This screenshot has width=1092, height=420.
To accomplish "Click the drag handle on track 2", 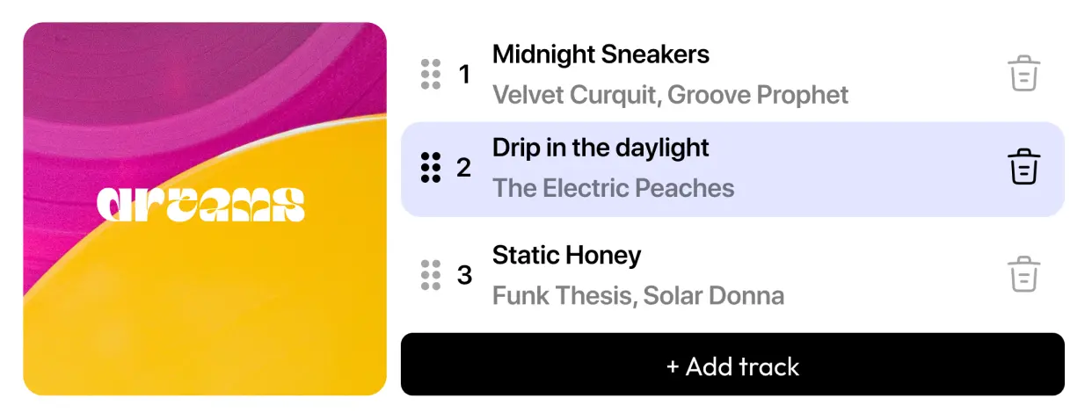I will tap(430, 167).
